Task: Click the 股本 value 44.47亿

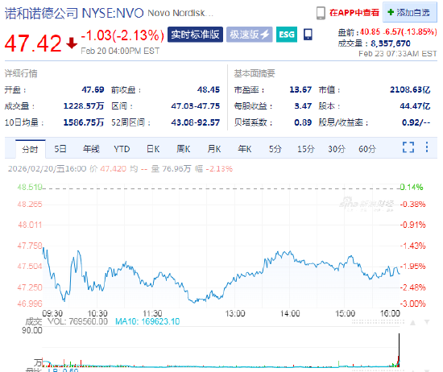Action: [x=415, y=106]
